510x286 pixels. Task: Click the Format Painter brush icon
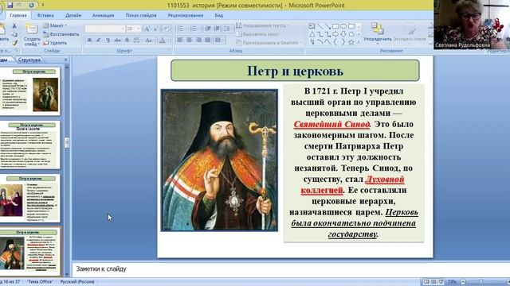tap(14, 42)
